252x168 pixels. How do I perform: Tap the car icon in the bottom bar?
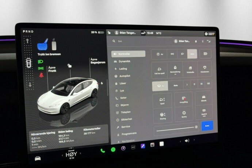[38, 159]
